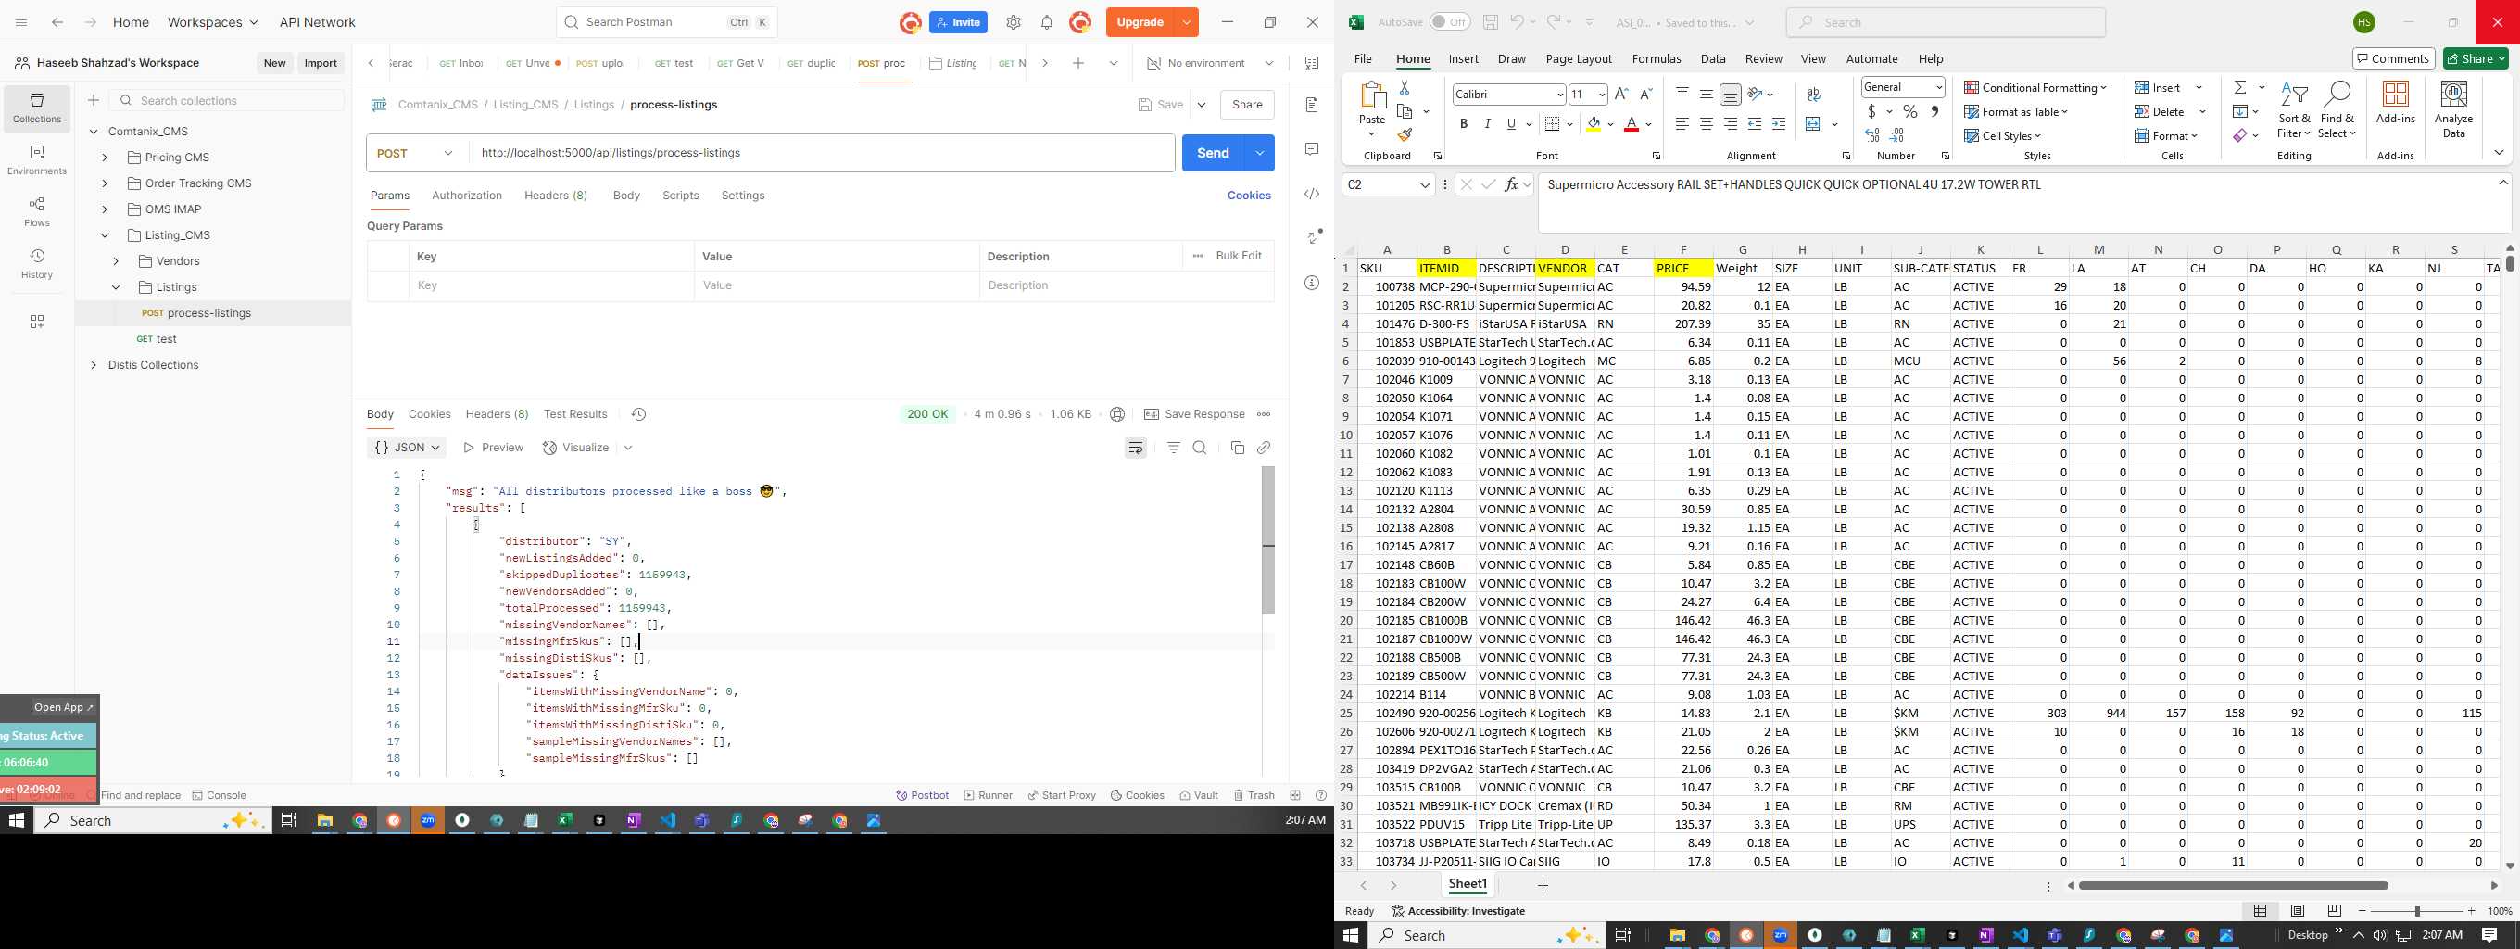The image size is (2520, 949).
Task: Center align text in Excel
Action: coord(1706,124)
